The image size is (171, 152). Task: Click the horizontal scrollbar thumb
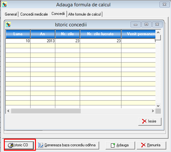[x=46, y=111]
